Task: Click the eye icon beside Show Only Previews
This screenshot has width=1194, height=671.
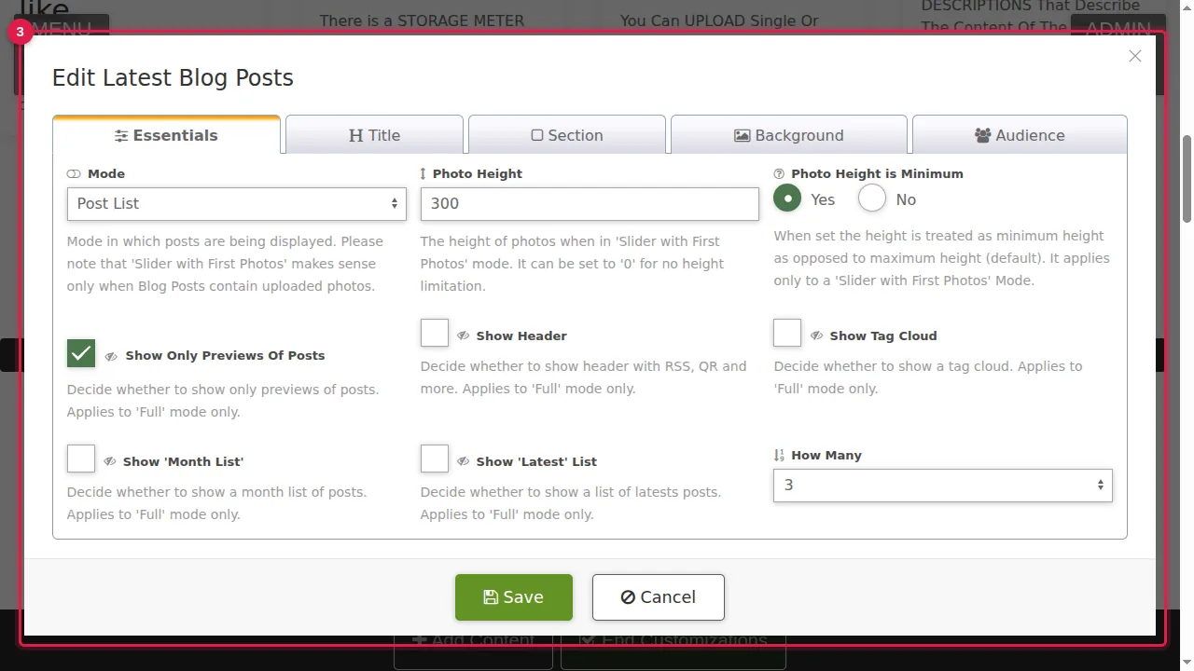Action: tap(111, 356)
